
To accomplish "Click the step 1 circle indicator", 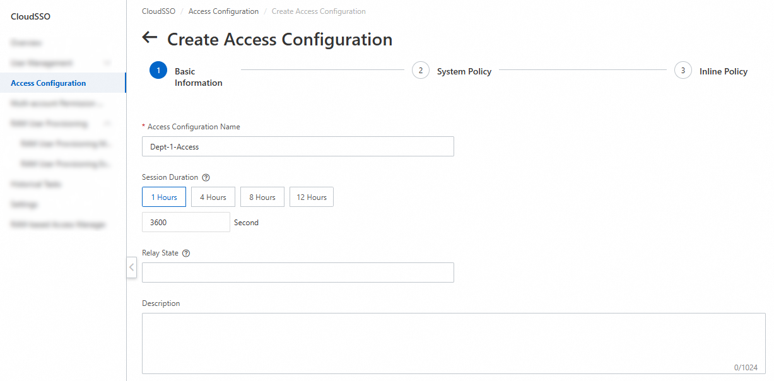I will coord(158,71).
